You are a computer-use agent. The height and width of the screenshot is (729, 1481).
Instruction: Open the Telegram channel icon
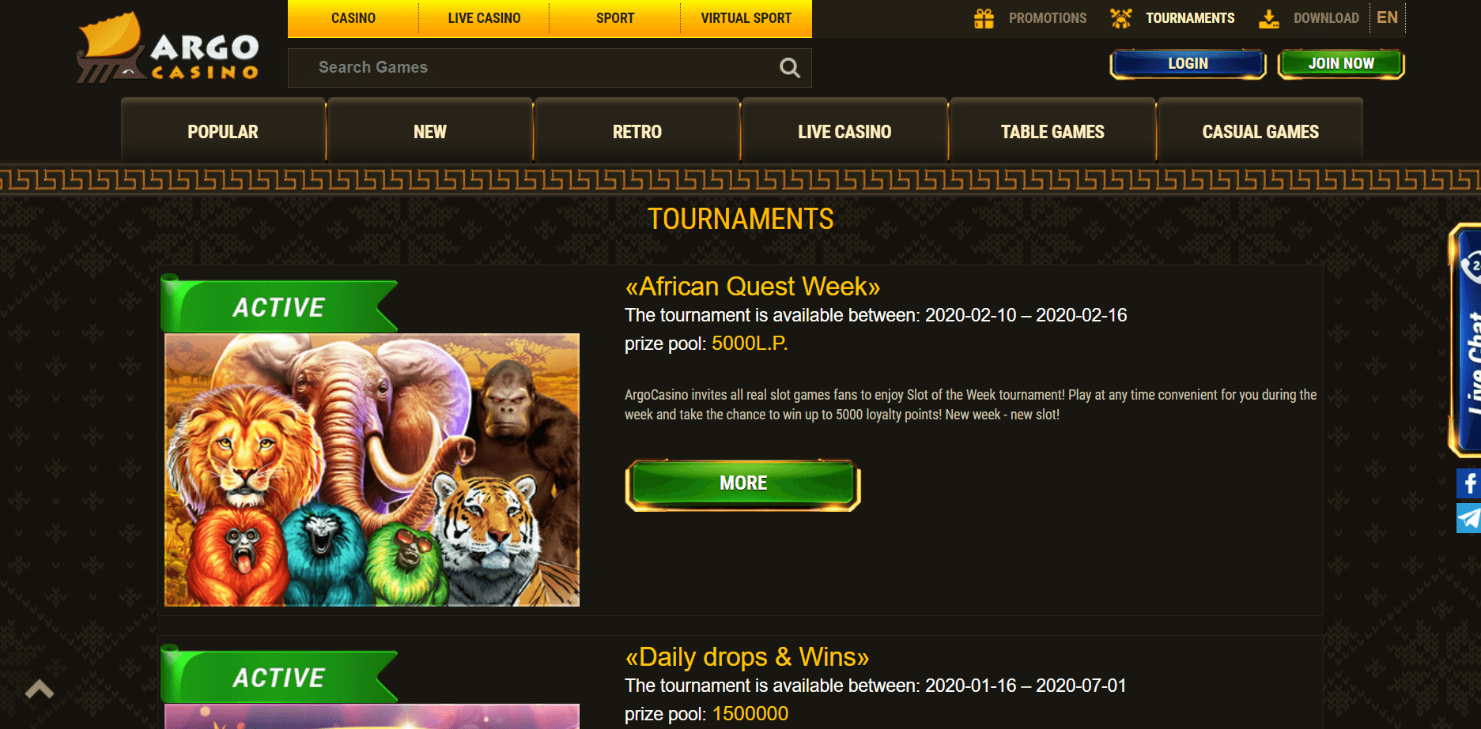click(1468, 518)
